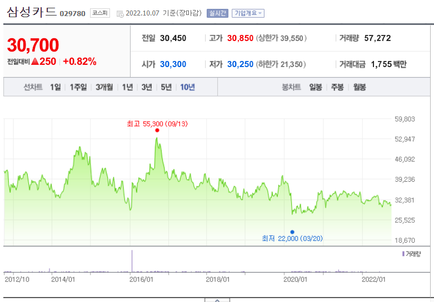The image size is (434, 302).
Task: Click the 저가 value 30,250
Action: [240, 64]
